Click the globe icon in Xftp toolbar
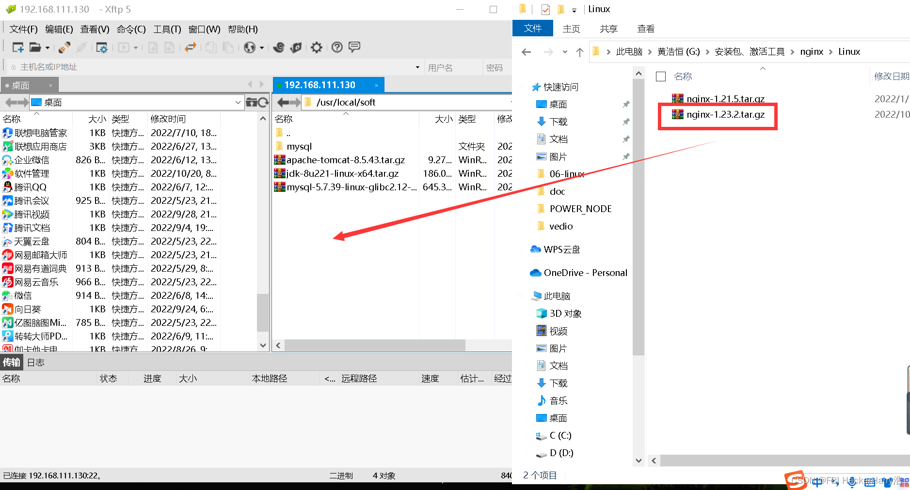The image size is (910, 490). (x=250, y=47)
